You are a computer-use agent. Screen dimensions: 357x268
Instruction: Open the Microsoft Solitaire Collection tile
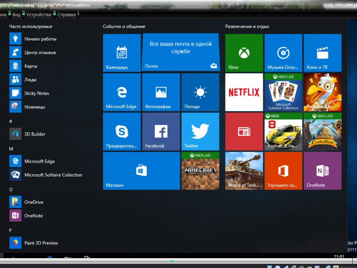pyautogui.click(x=283, y=92)
